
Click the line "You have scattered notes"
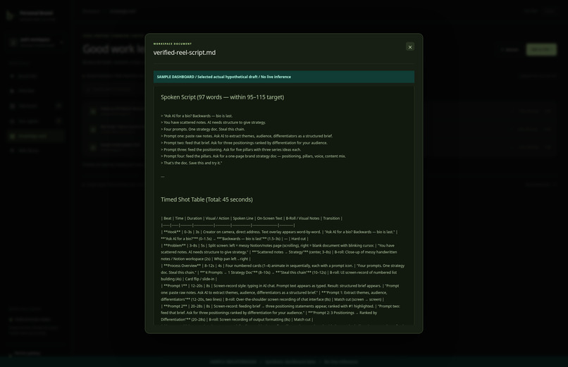214,123
